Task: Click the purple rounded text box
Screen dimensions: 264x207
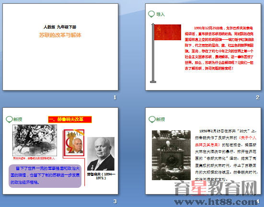Action: (x=45, y=176)
